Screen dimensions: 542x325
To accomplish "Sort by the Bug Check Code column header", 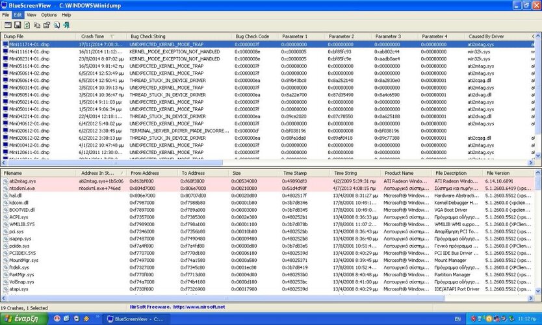I will click(254, 36).
